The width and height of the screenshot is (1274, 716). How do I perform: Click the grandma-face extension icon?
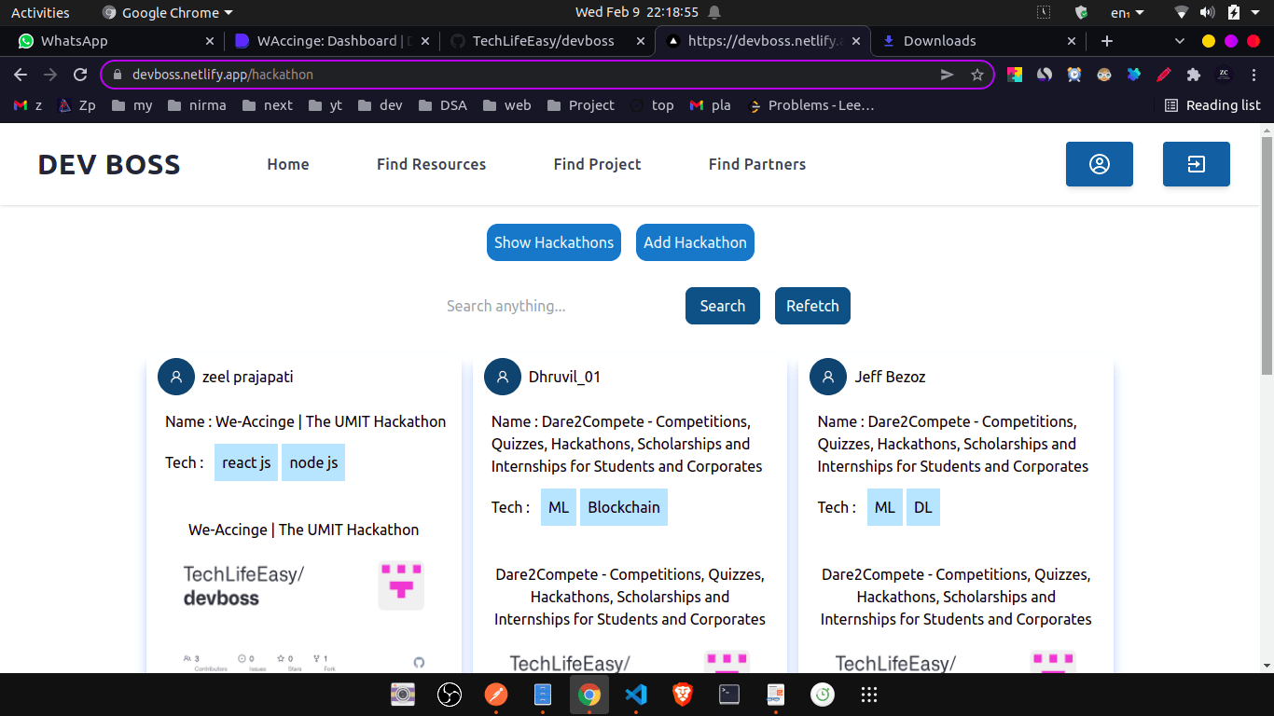tap(1104, 75)
